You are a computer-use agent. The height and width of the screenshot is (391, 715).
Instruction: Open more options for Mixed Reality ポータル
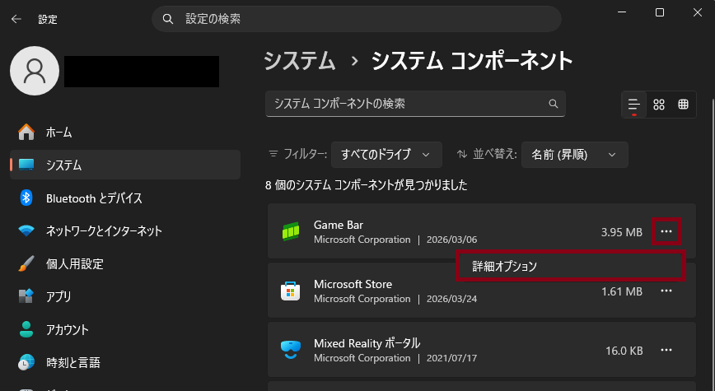(x=666, y=351)
